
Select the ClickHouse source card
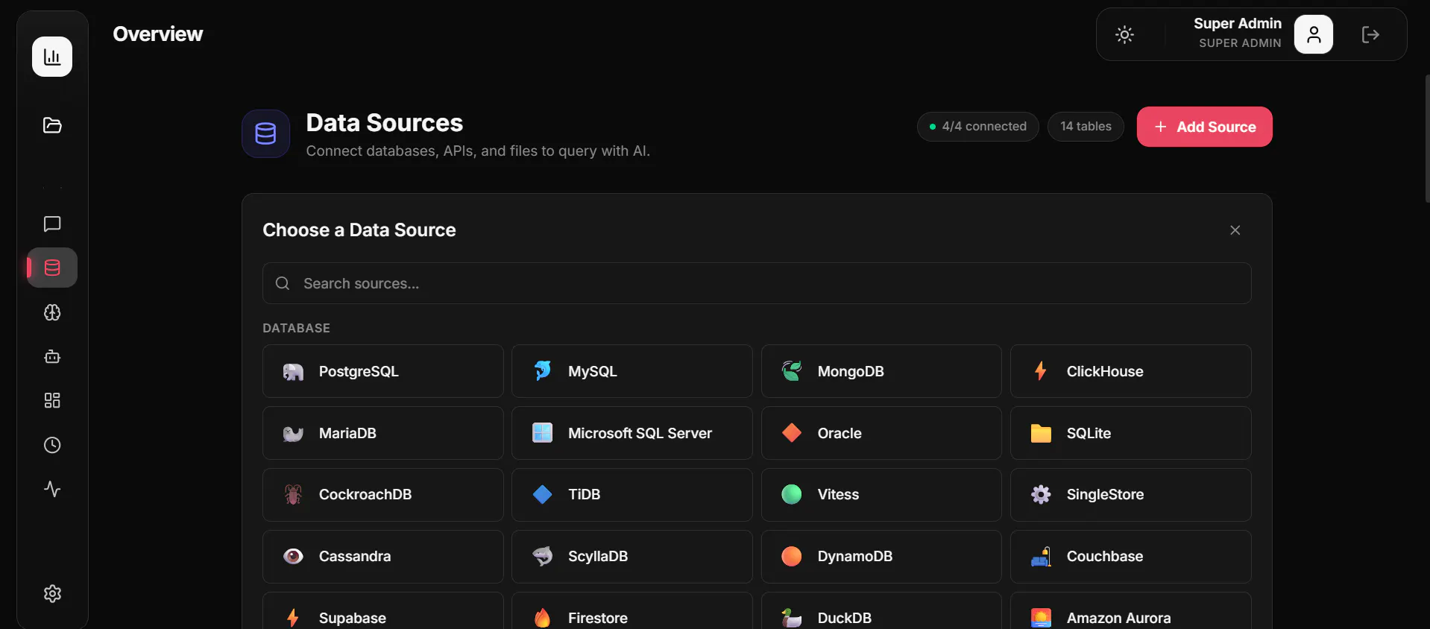(1130, 371)
